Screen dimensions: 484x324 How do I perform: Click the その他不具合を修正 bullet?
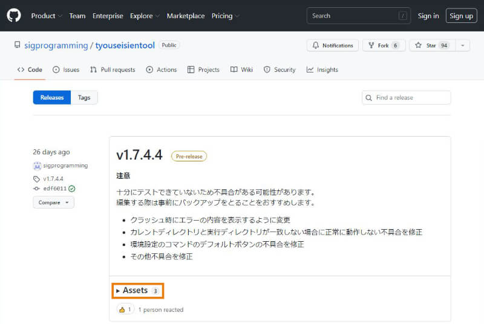click(162, 256)
